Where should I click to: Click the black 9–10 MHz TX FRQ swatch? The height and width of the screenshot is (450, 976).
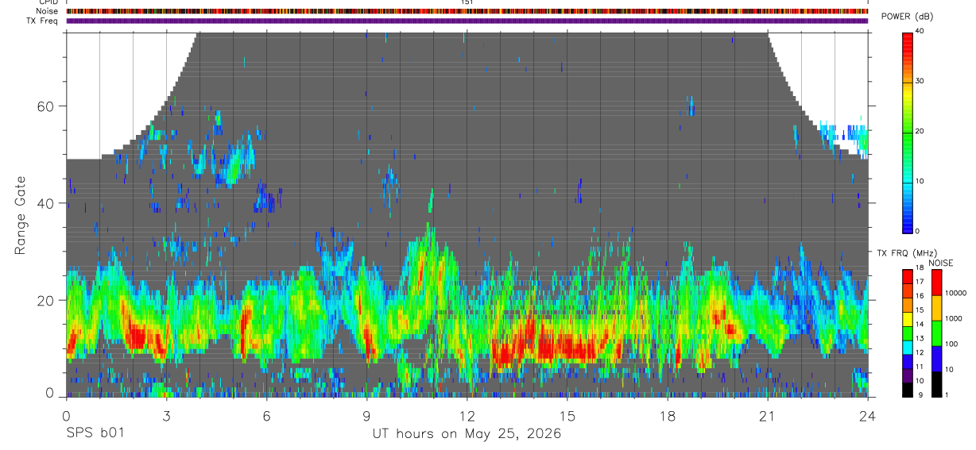tap(908, 389)
